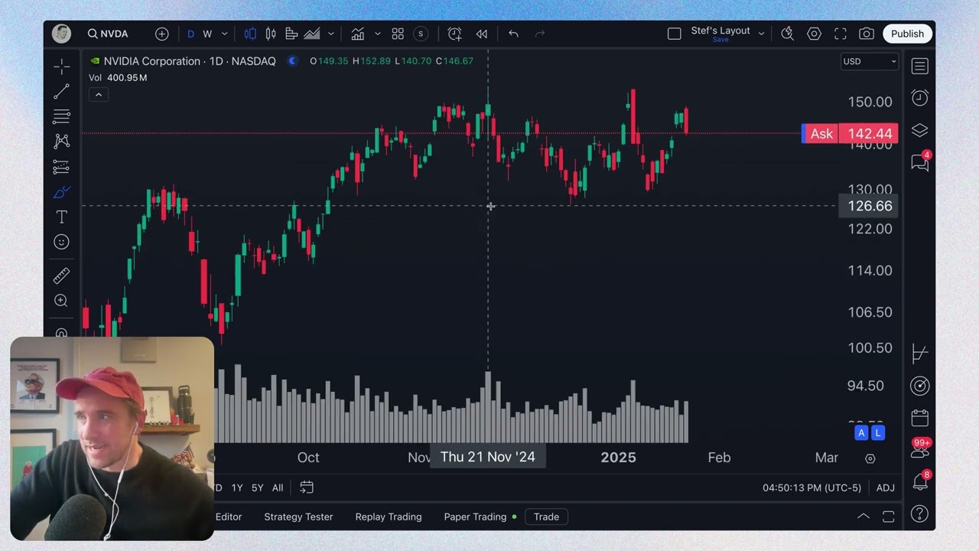Viewport: 979px width, 551px height.
Task: Open Notifications bell with badge 8
Action: (x=920, y=481)
